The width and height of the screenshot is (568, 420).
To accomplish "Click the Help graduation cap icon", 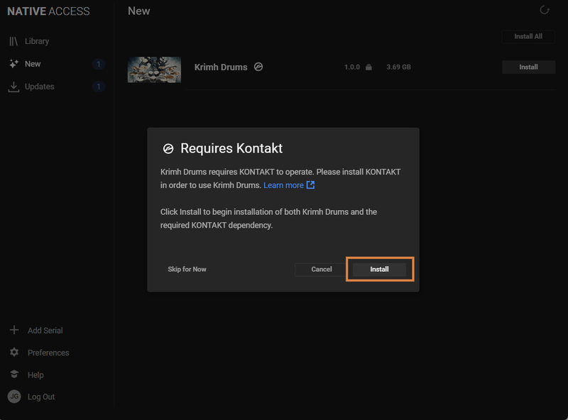I will click(14, 375).
